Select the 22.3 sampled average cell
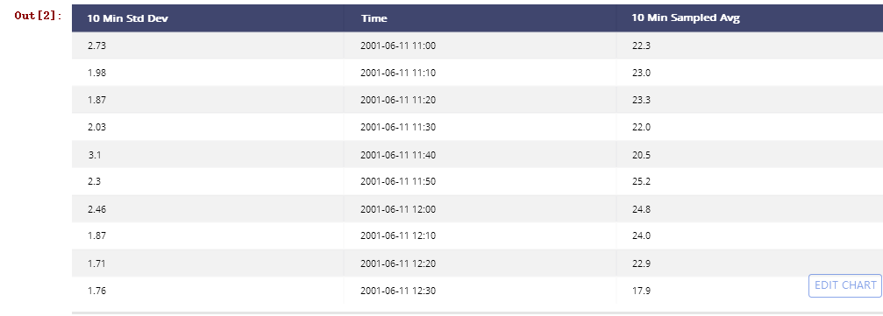The image size is (883, 316). point(641,46)
